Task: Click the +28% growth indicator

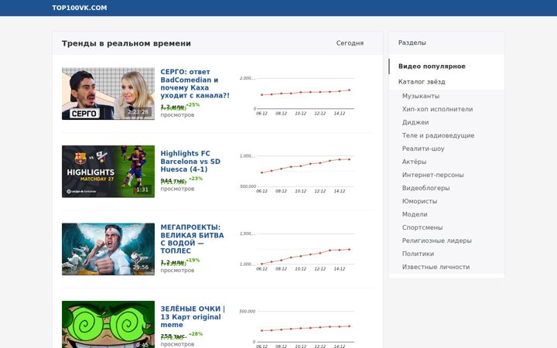Action: click(196, 334)
